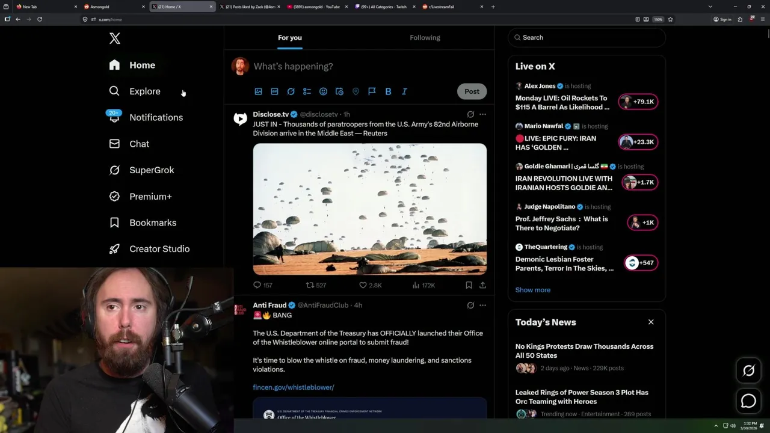Open Chat envelope in the sidebar

114,144
